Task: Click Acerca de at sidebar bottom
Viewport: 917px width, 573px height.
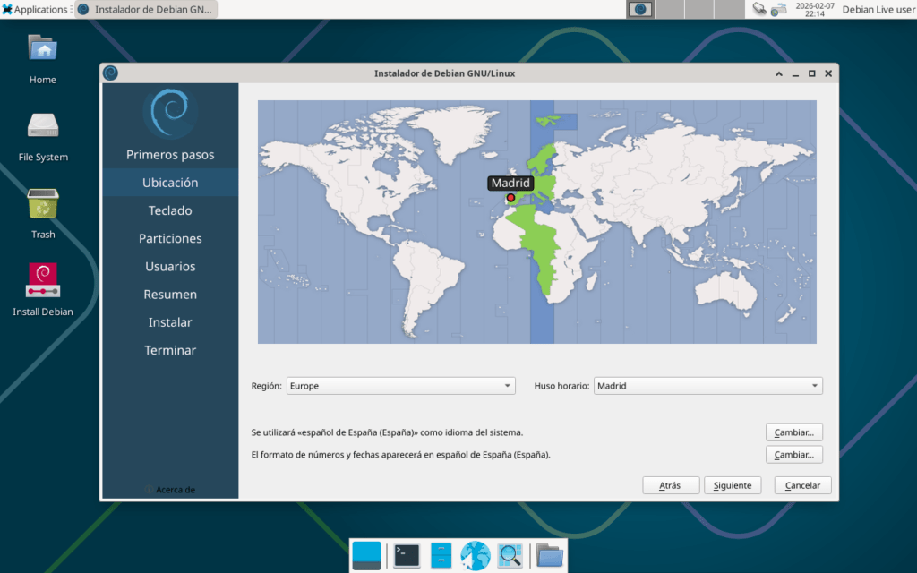Action: tap(170, 490)
